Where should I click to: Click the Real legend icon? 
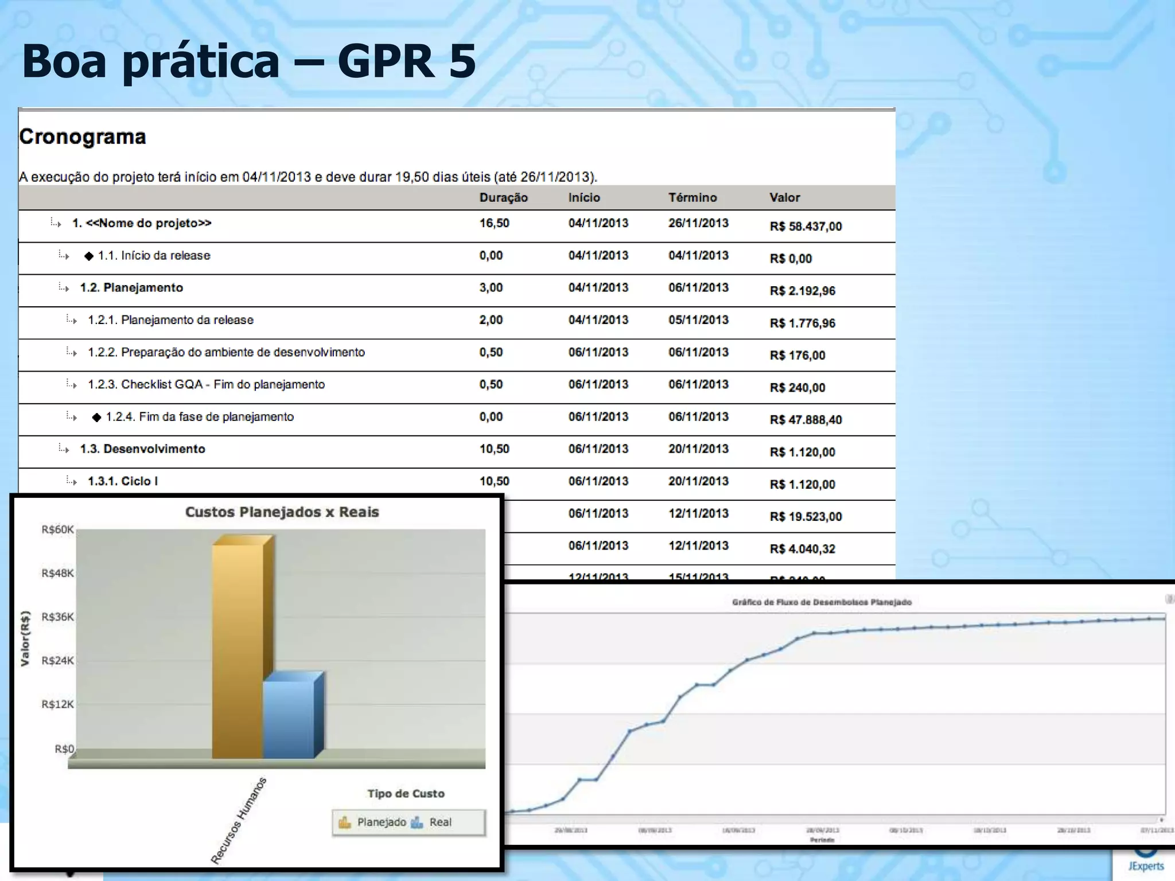[x=417, y=822]
